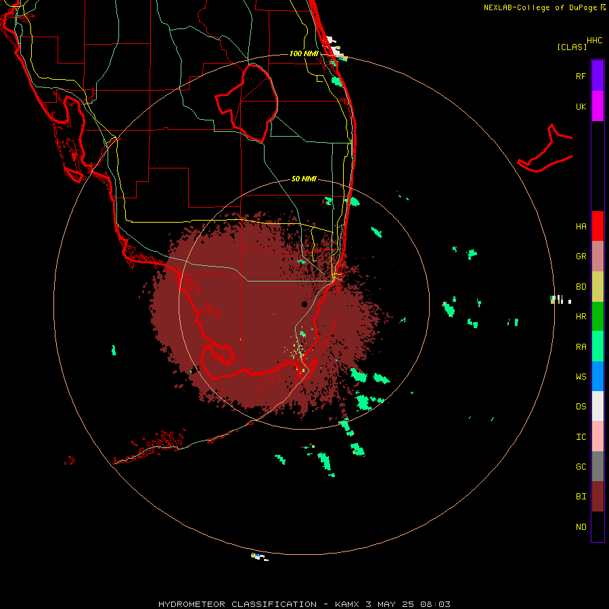Click the DS legend label
609x609 pixels.
pos(581,407)
